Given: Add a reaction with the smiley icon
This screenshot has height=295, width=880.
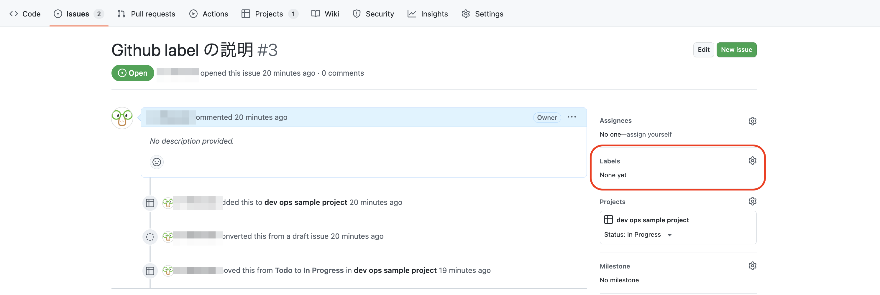Looking at the screenshot, I should pos(157,162).
